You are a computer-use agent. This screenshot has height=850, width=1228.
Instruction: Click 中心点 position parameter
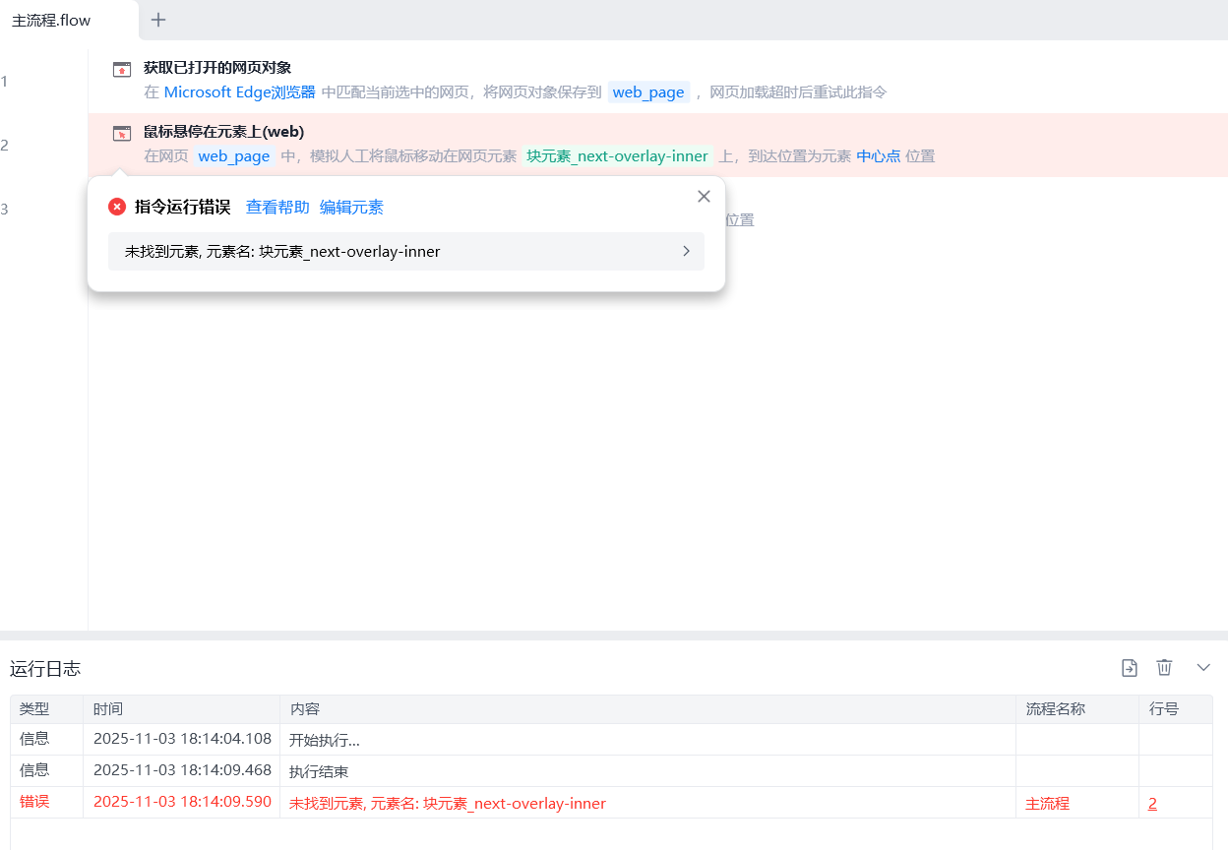(x=879, y=156)
